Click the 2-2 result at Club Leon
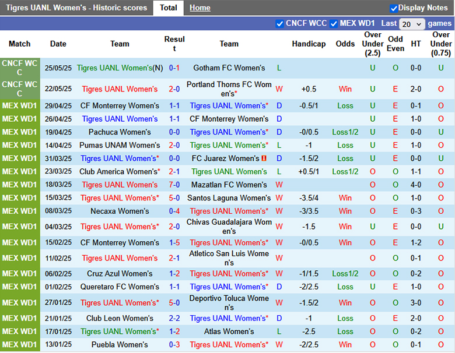 click(x=174, y=318)
